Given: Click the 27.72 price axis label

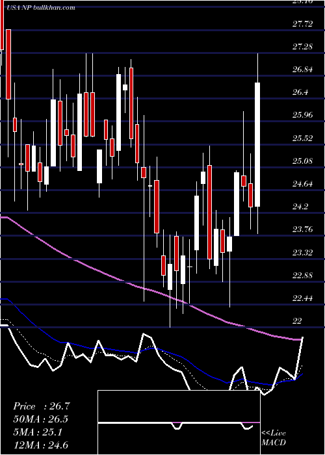Looking at the screenshot, I should pos(303,24).
